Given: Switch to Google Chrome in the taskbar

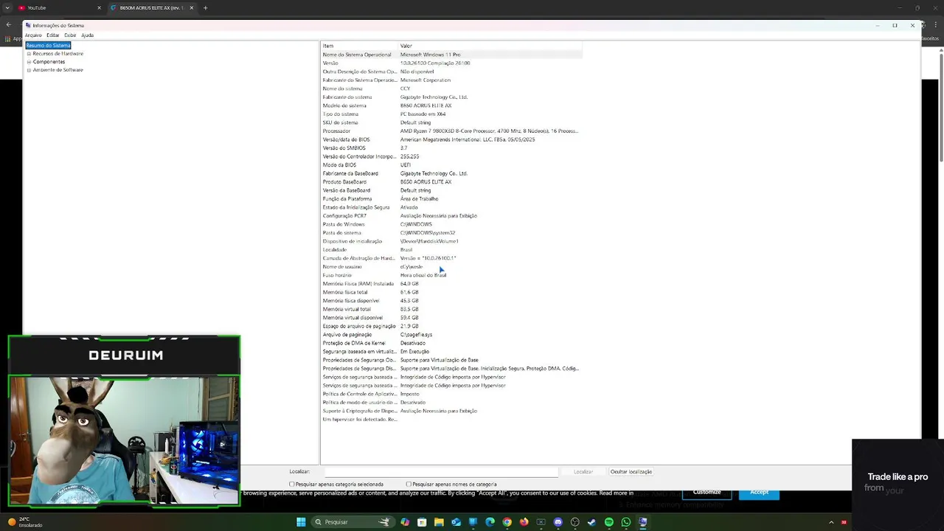Looking at the screenshot, I should pyautogui.click(x=507, y=522).
